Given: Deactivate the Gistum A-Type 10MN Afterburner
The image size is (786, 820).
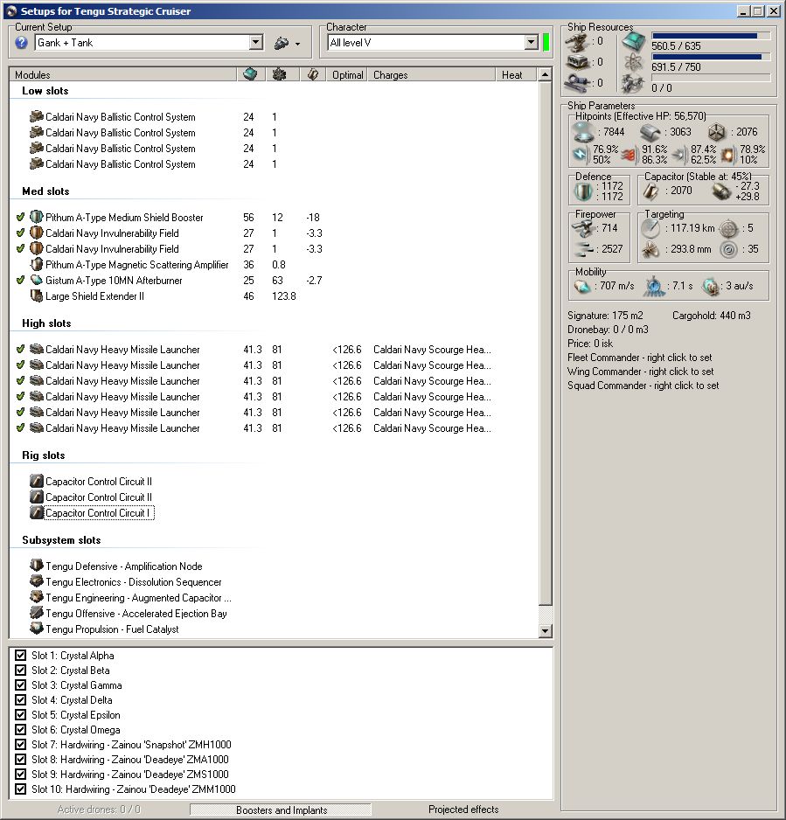Looking at the screenshot, I should pyautogui.click(x=20, y=280).
